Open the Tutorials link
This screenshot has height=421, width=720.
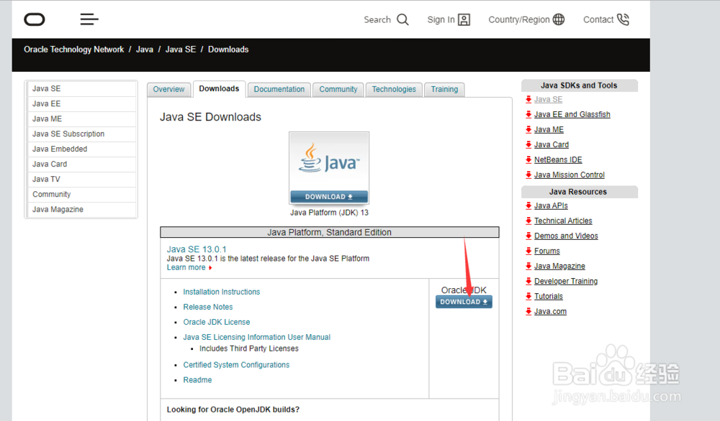coord(548,297)
